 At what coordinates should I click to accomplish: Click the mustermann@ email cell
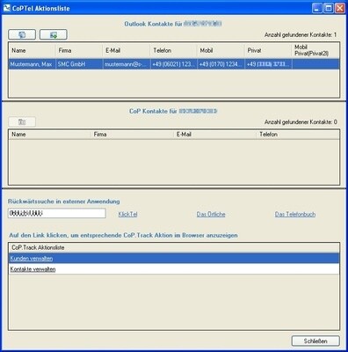pyautogui.click(x=127, y=64)
